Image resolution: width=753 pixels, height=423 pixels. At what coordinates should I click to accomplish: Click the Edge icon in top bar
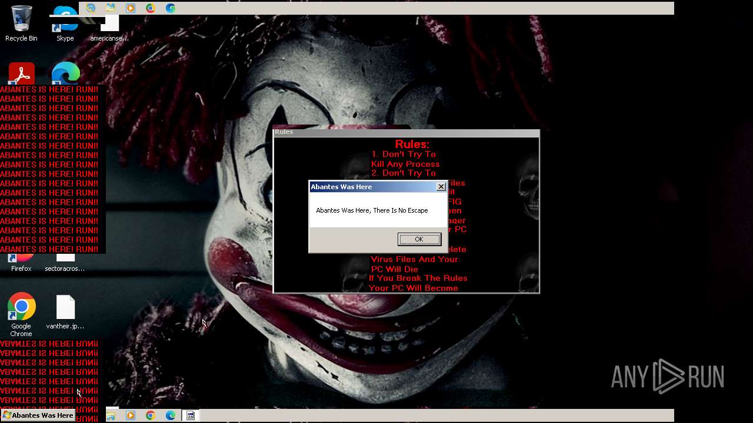coord(171,8)
